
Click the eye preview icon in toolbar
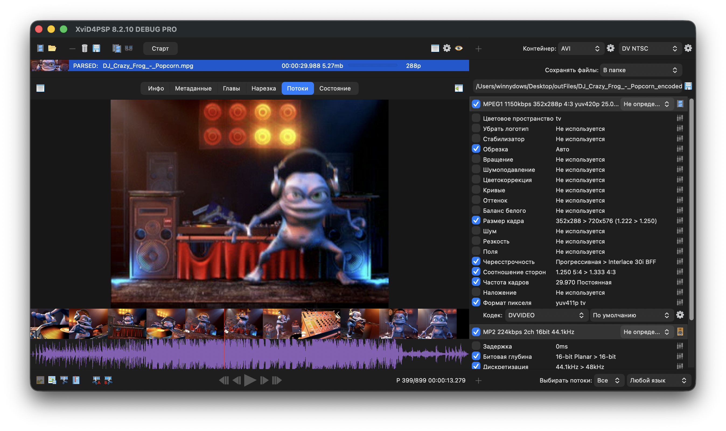point(459,48)
